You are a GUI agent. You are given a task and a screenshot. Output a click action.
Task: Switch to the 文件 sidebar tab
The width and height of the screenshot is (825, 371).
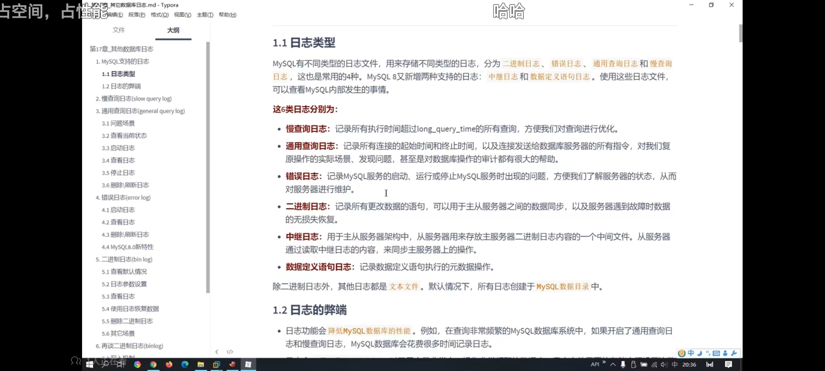pos(119,30)
